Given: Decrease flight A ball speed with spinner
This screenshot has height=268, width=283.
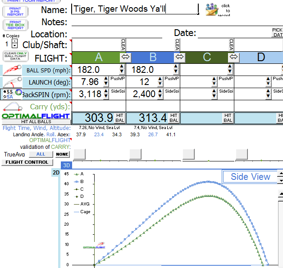Looking at the screenshot, I should (122, 71).
